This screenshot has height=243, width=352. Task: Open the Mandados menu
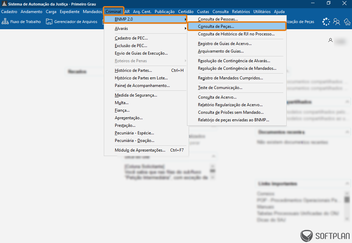click(x=92, y=12)
